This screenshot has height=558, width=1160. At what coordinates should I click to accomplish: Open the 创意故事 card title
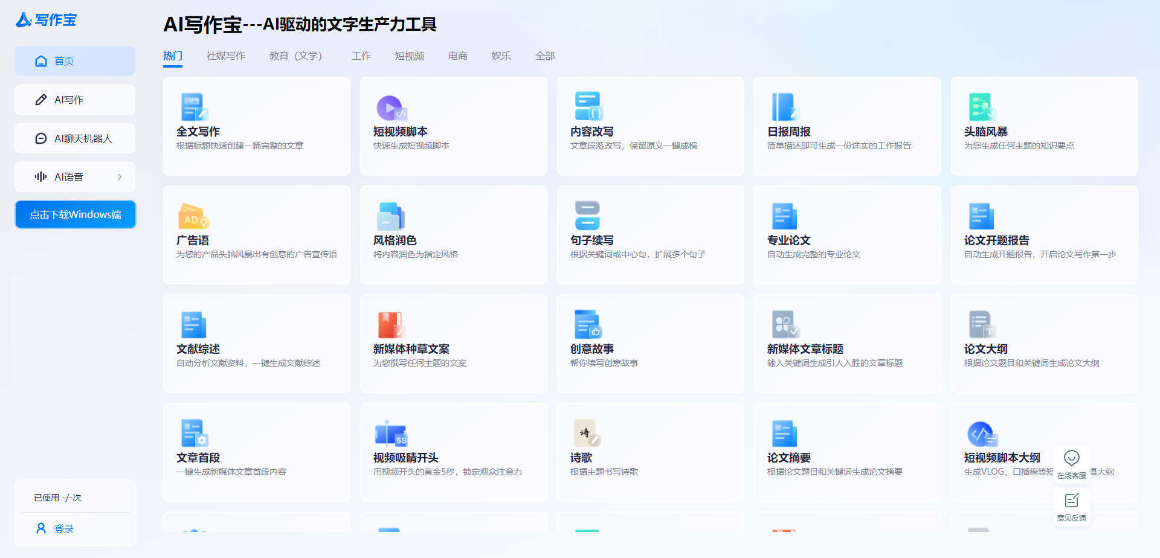click(x=592, y=349)
